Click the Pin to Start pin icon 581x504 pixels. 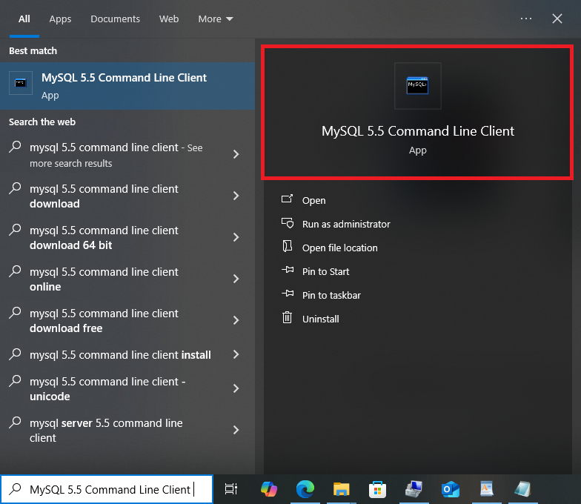(288, 270)
